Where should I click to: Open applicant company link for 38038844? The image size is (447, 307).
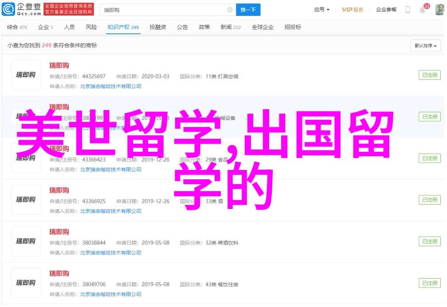tap(110, 253)
